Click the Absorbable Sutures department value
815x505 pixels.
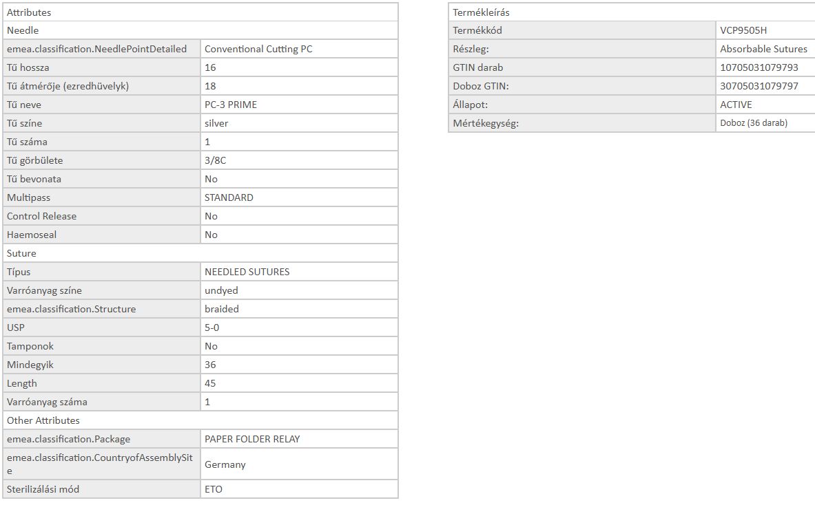[763, 49]
